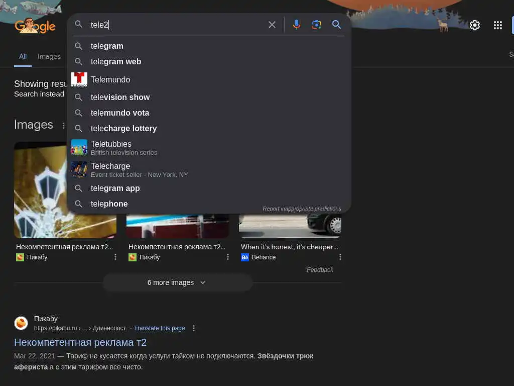
Task: Select suggestion 'telegram web'
Action: [x=209, y=62]
